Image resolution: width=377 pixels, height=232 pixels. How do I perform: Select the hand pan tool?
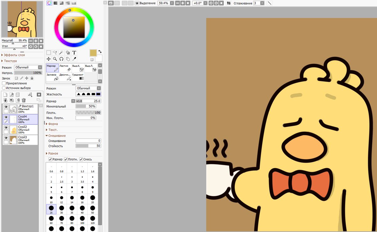(68, 59)
